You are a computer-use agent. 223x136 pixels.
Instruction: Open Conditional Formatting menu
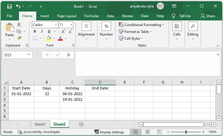coord(141,25)
